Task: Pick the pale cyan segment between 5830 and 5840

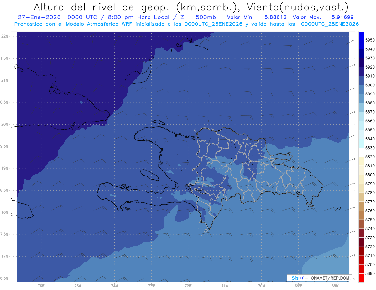Action: (361, 143)
